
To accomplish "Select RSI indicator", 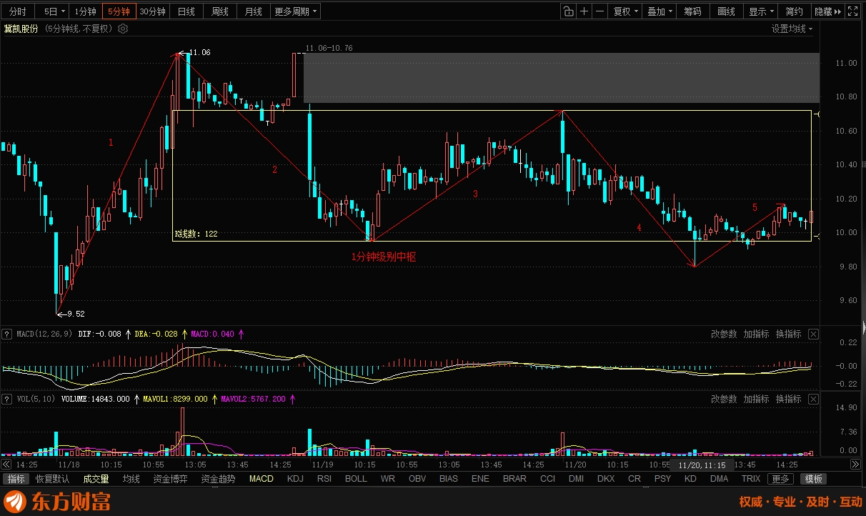I will click(x=324, y=479).
